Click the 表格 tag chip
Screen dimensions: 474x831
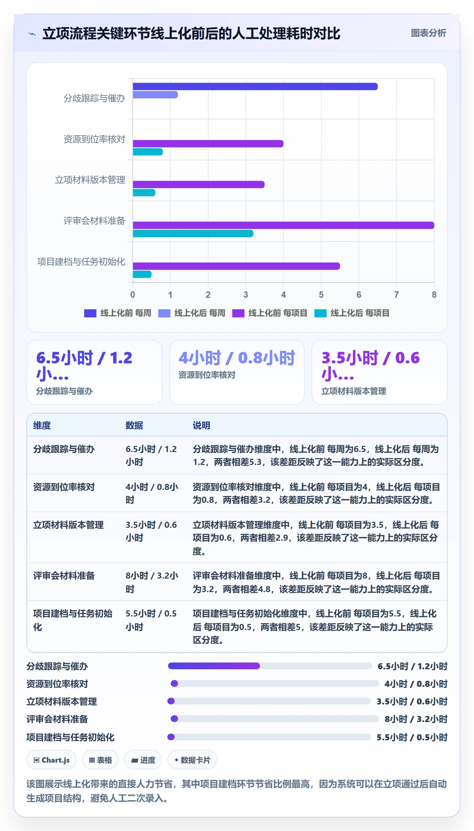[x=100, y=760]
